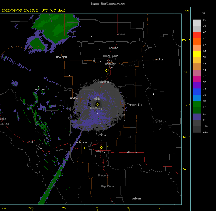
Task: Pick the purple 36-39 dBZ legend swatch
Action: pyautogui.click(x=197, y=85)
